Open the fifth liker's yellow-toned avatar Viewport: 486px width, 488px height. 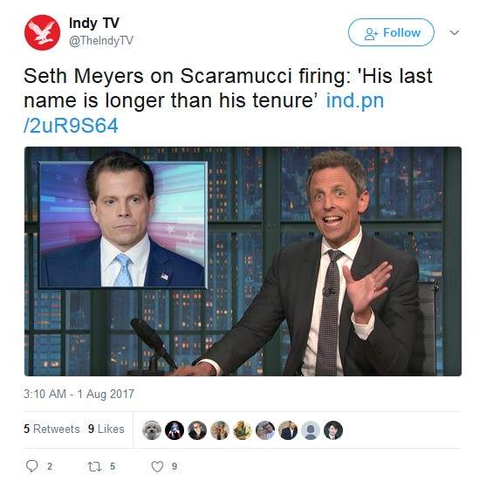tap(243, 430)
